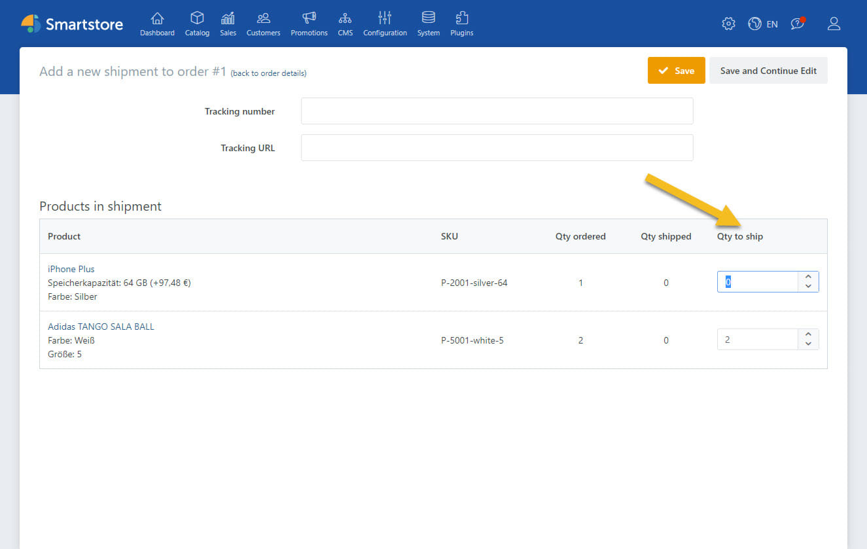Follow the back to order details link

click(268, 73)
